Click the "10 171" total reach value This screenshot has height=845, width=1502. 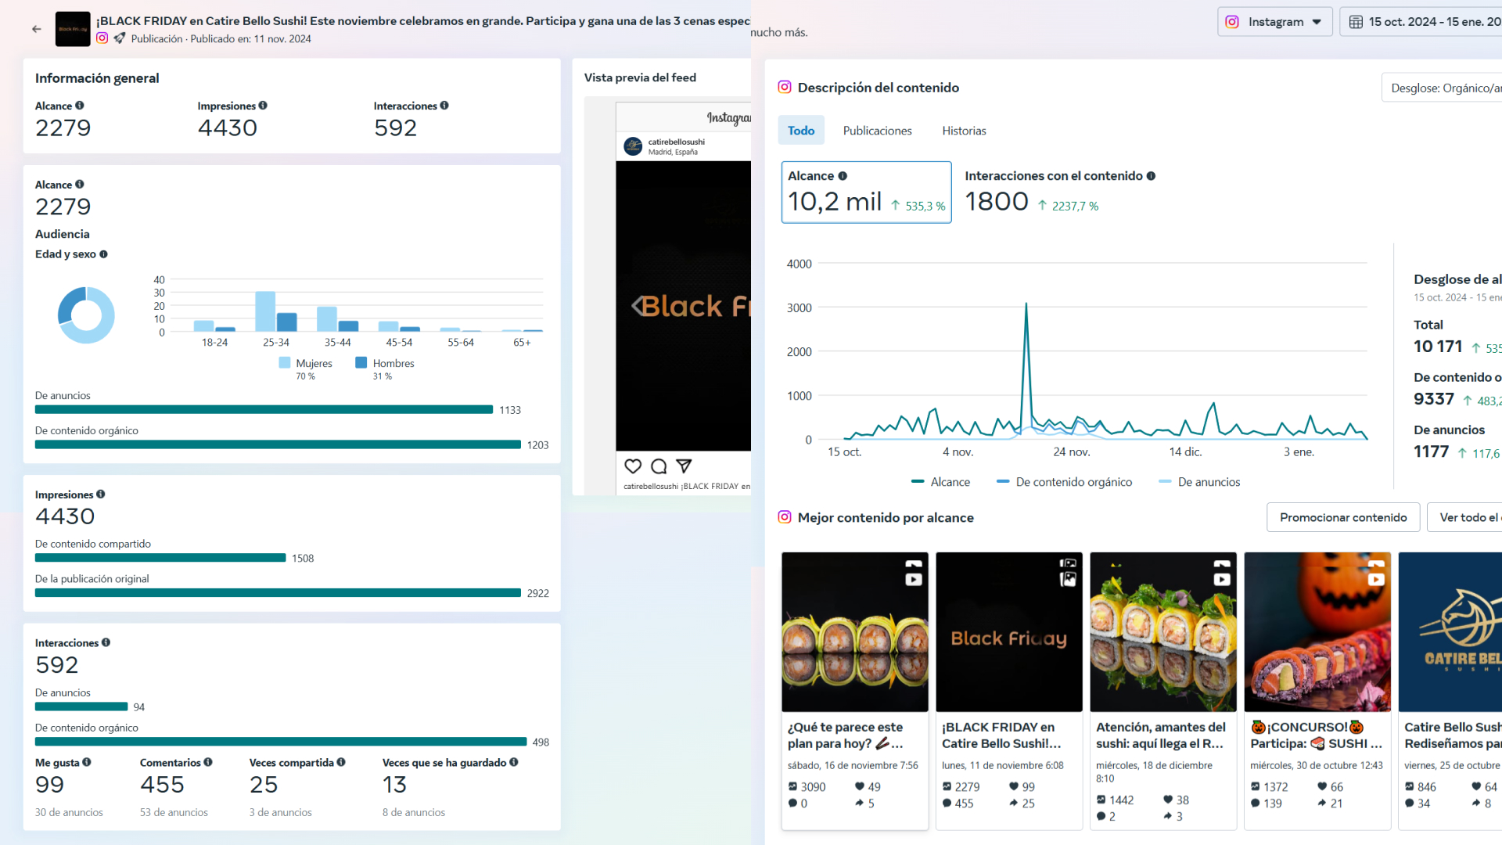pos(1438,347)
